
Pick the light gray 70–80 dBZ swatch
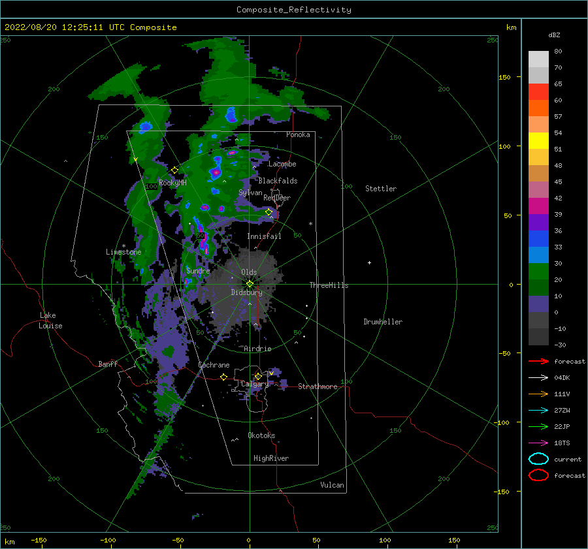coord(538,59)
